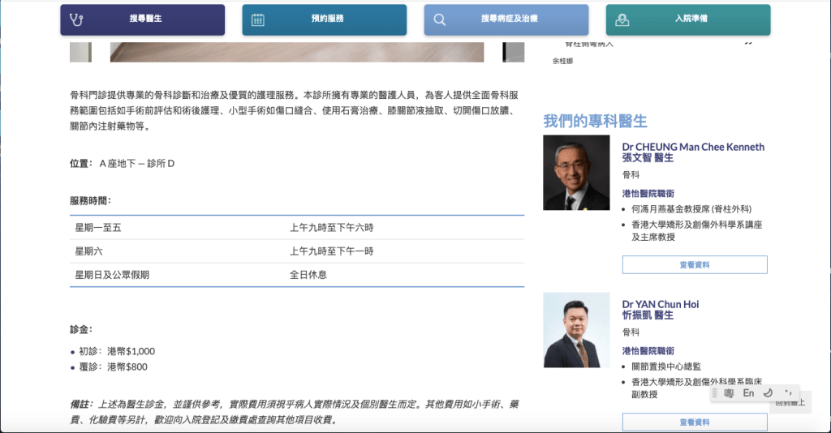
Task: Click the magnifier icon on 搜尋病症及治療
Action: coord(440,19)
